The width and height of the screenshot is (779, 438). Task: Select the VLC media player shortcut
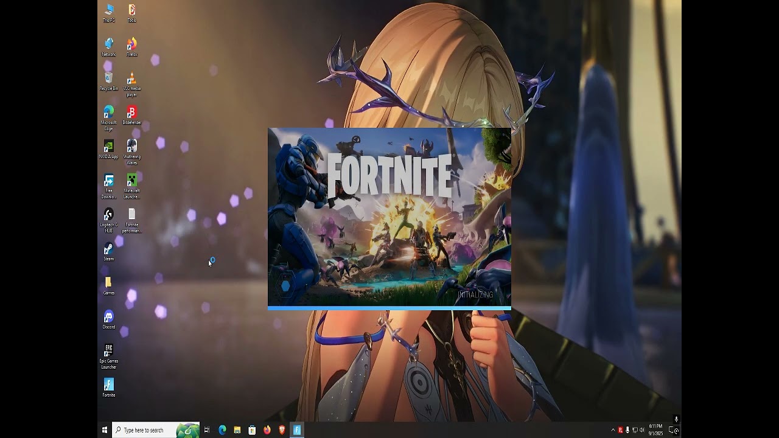(x=131, y=85)
